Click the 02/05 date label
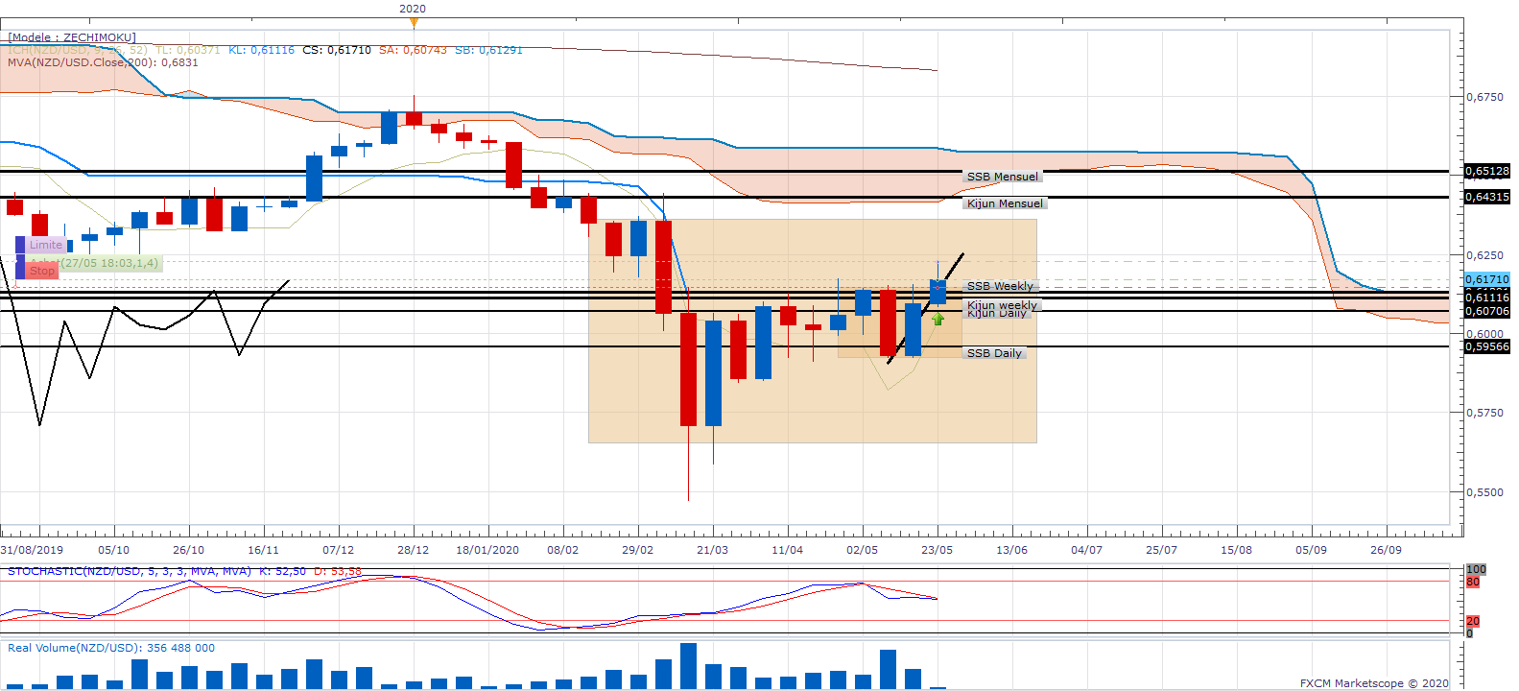 click(x=862, y=550)
